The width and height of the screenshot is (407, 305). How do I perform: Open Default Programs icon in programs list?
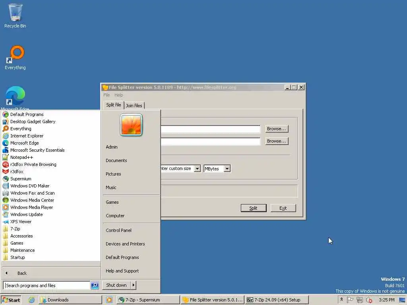pyautogui.click(x=6, y=114)
